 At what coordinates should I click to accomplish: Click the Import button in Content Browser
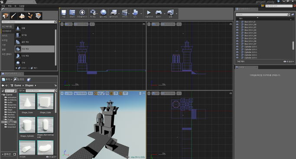(19, 79)
